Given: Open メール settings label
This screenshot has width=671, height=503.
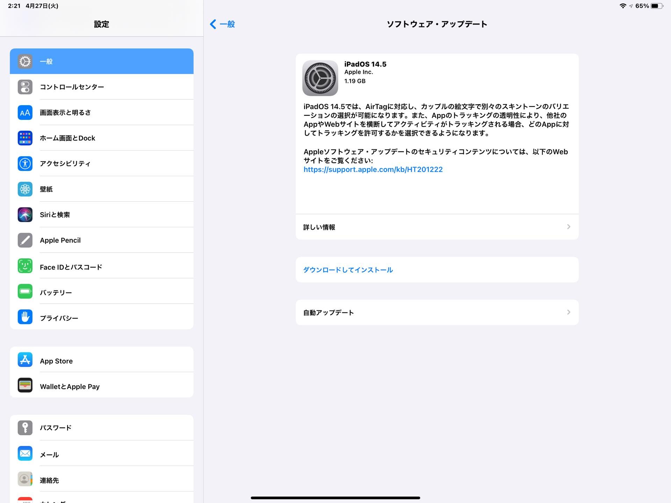Looking at the screenshot, I should click(49, 455).
